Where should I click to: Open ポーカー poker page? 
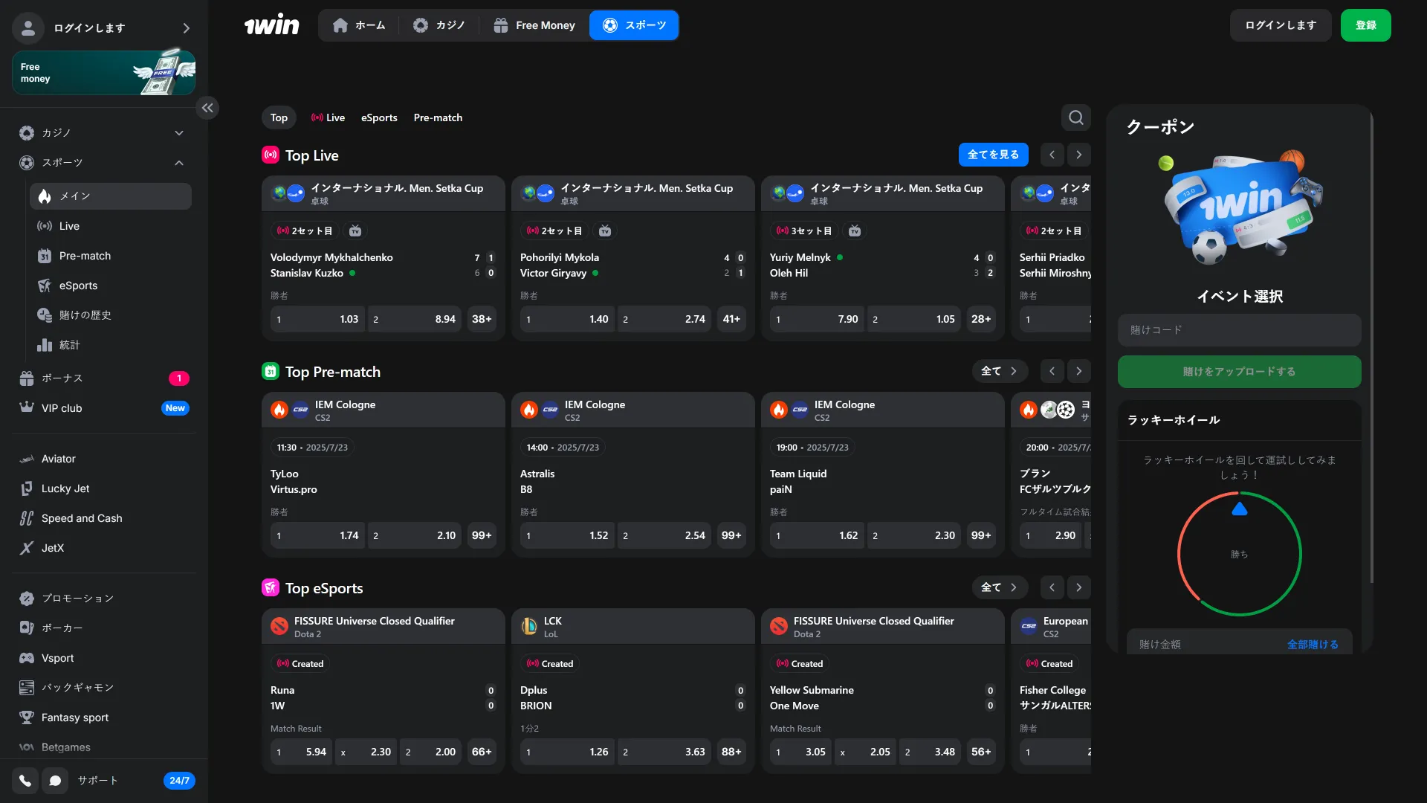pos(62,628)
